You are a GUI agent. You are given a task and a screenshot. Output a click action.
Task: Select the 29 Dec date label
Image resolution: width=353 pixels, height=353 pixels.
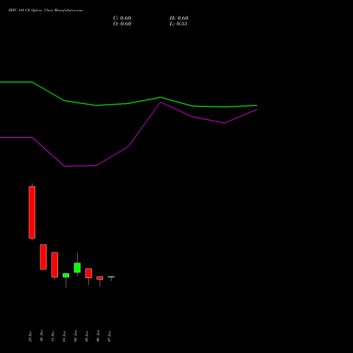(30, 336)
